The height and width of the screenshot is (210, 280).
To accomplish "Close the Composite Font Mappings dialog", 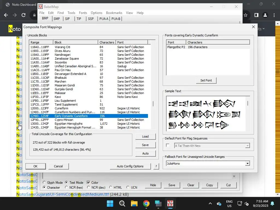I will point(253,27).
